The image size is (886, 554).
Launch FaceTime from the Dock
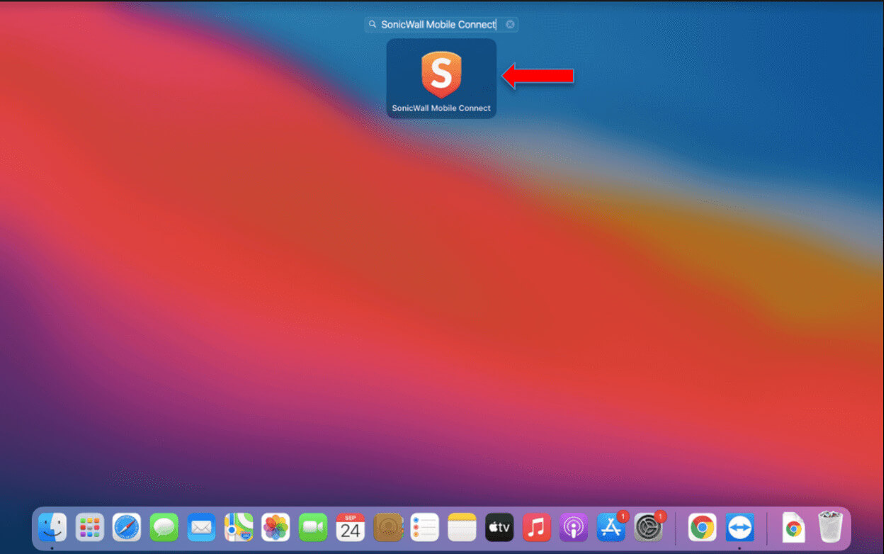(313, 527)
